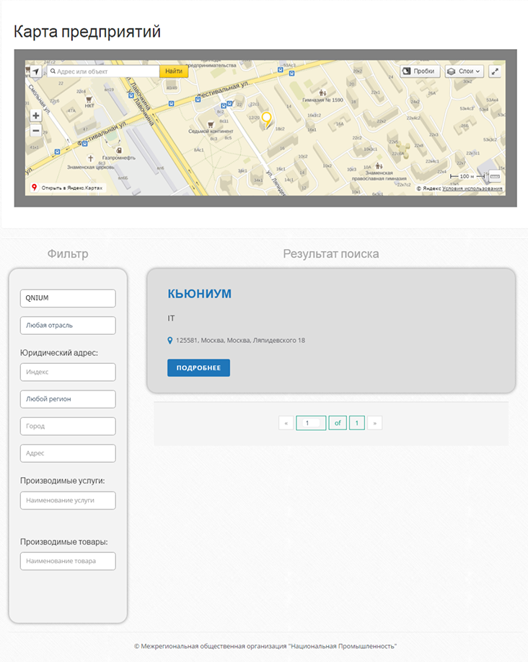
Task: Click the Производимые услуги label
Action: click(x=63, y=481)
